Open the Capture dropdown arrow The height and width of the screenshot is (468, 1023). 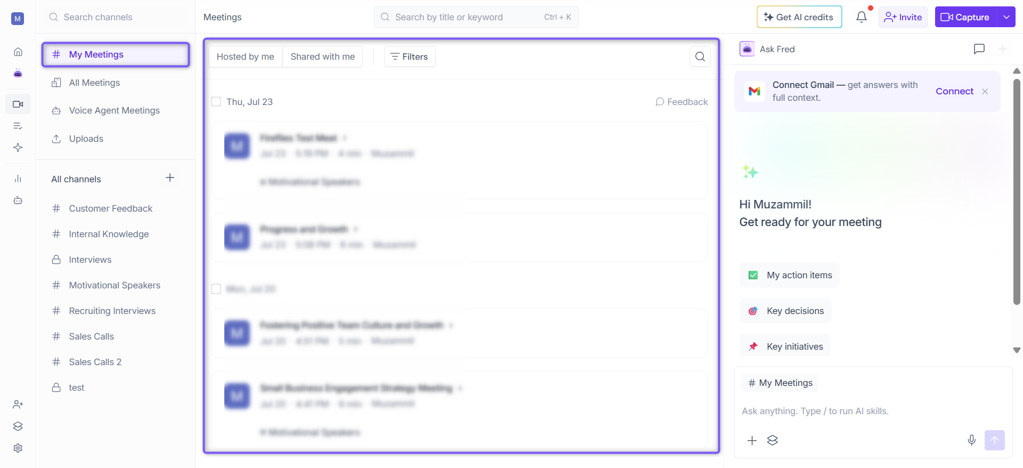[x=1006, y=17]
